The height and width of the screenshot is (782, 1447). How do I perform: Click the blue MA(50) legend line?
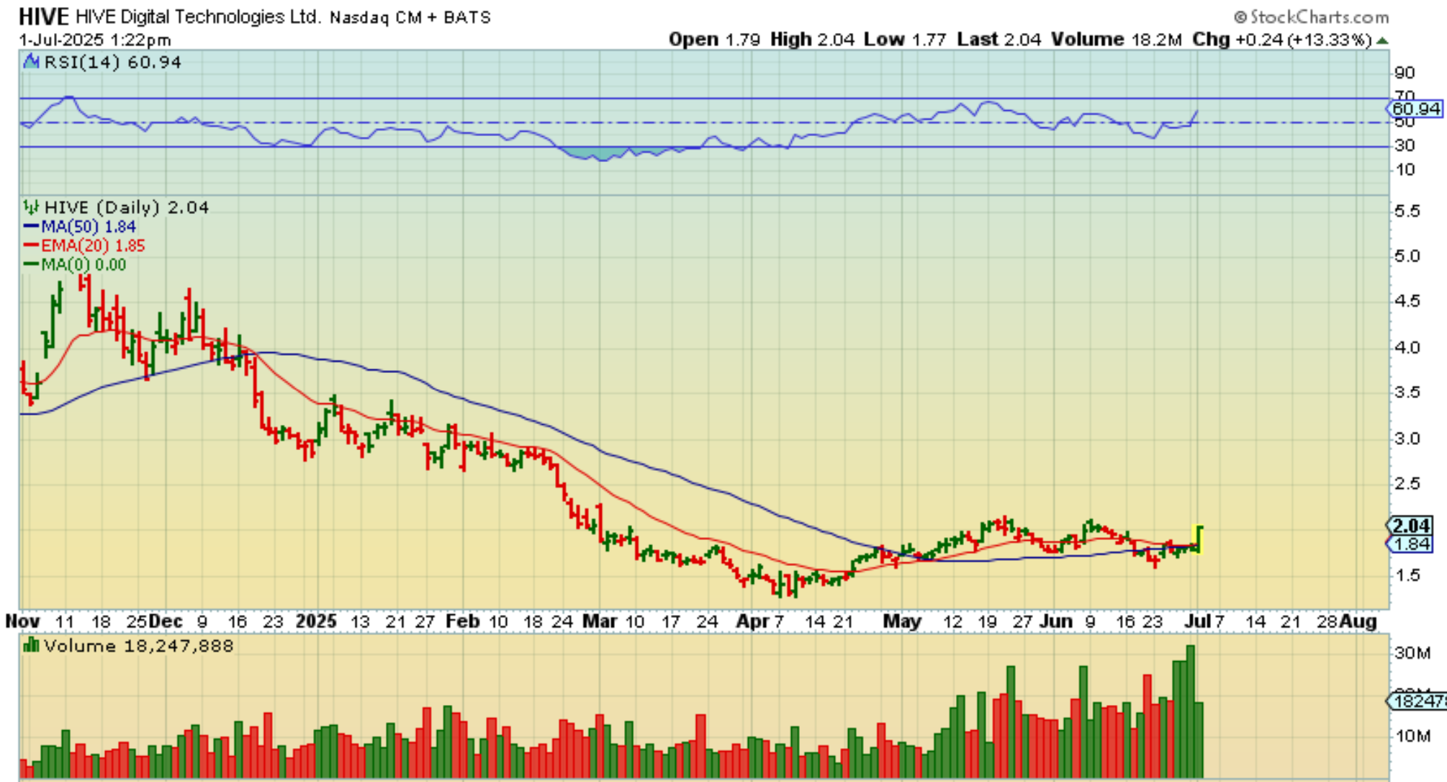click(31, 227)
